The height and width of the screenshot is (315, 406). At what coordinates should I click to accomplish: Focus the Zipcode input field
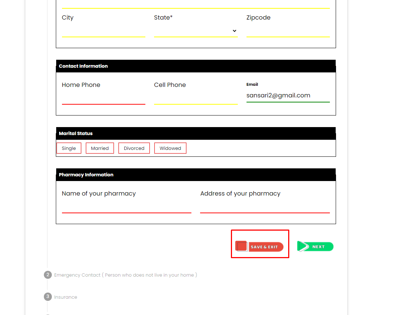point(288,31)
